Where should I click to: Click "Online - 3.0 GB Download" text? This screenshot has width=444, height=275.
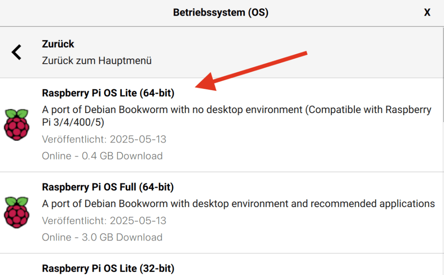click(x=102, y=237)
